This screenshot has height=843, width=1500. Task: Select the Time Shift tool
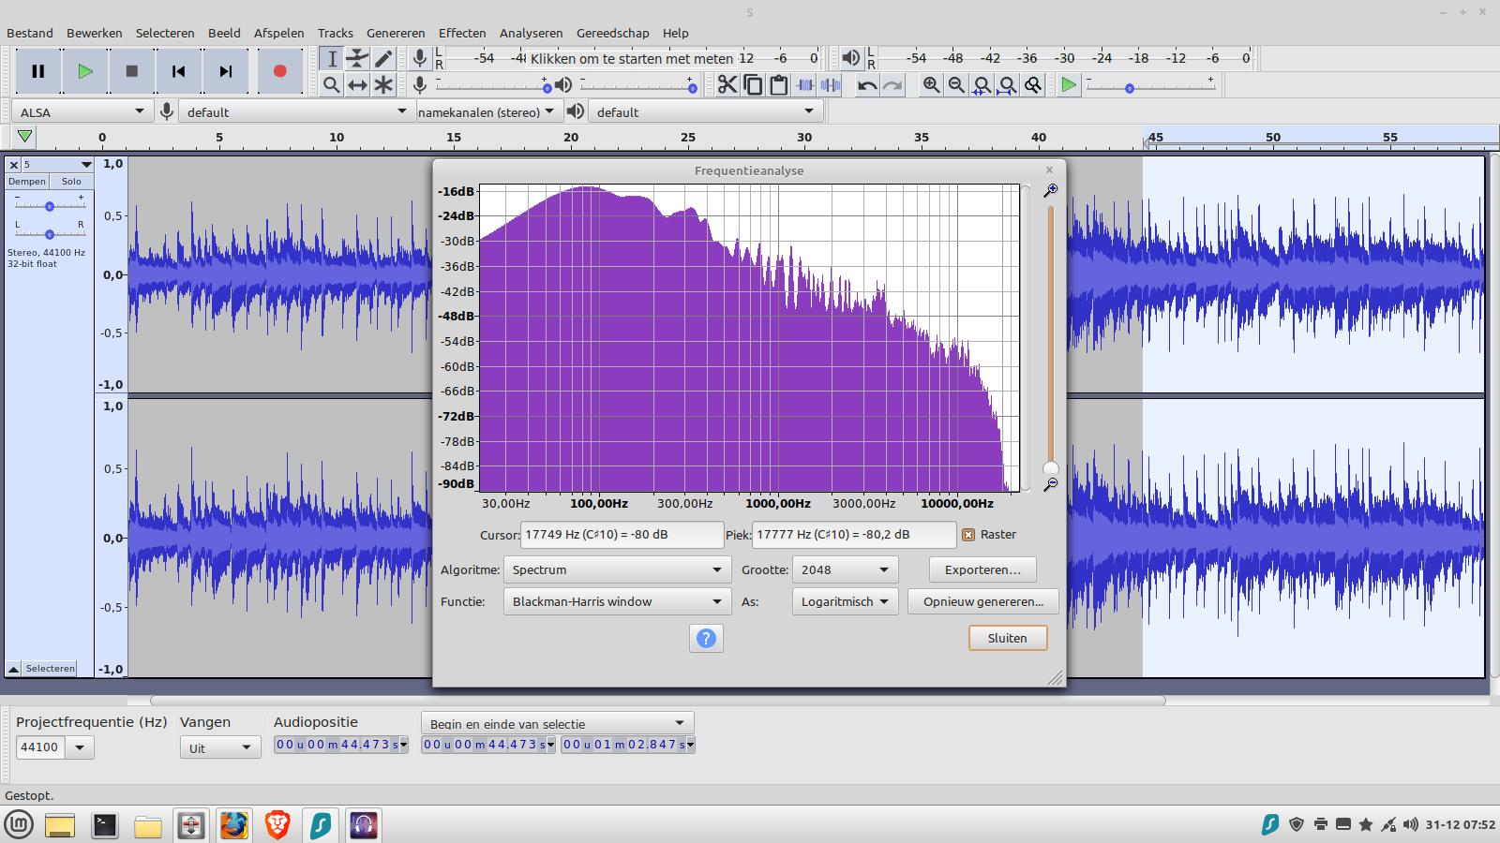[357, 85]
